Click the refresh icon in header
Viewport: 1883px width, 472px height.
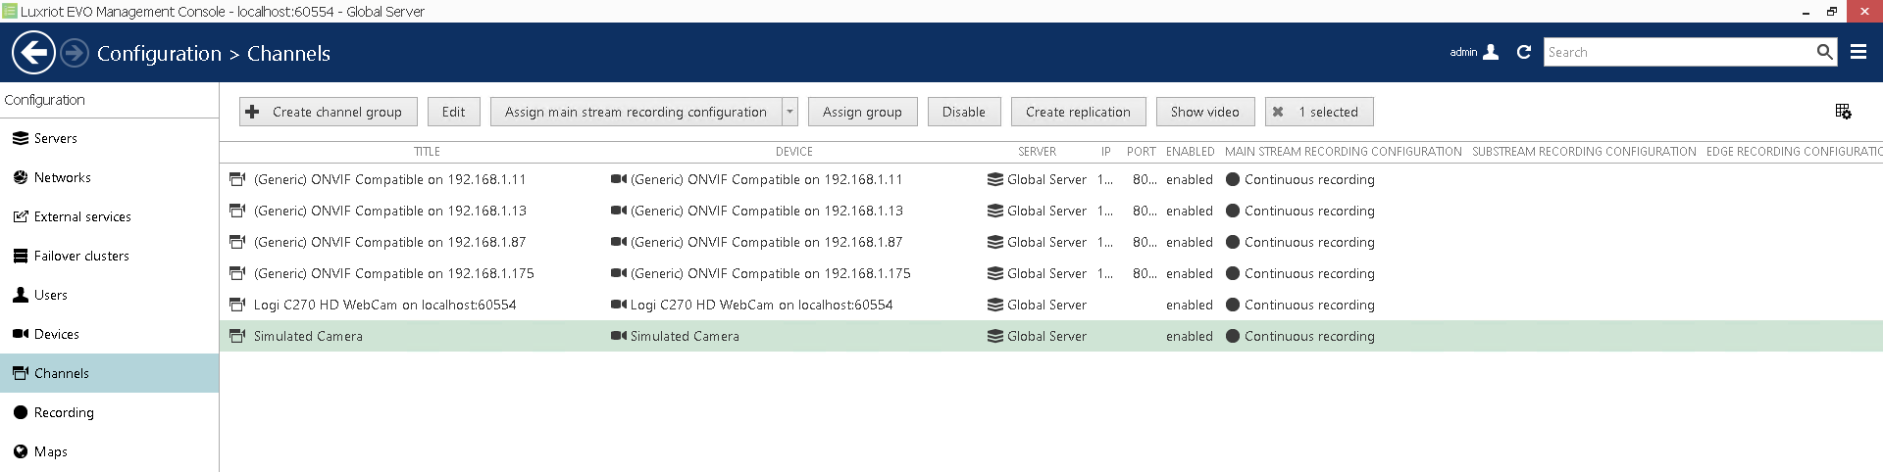[1523, 53]
